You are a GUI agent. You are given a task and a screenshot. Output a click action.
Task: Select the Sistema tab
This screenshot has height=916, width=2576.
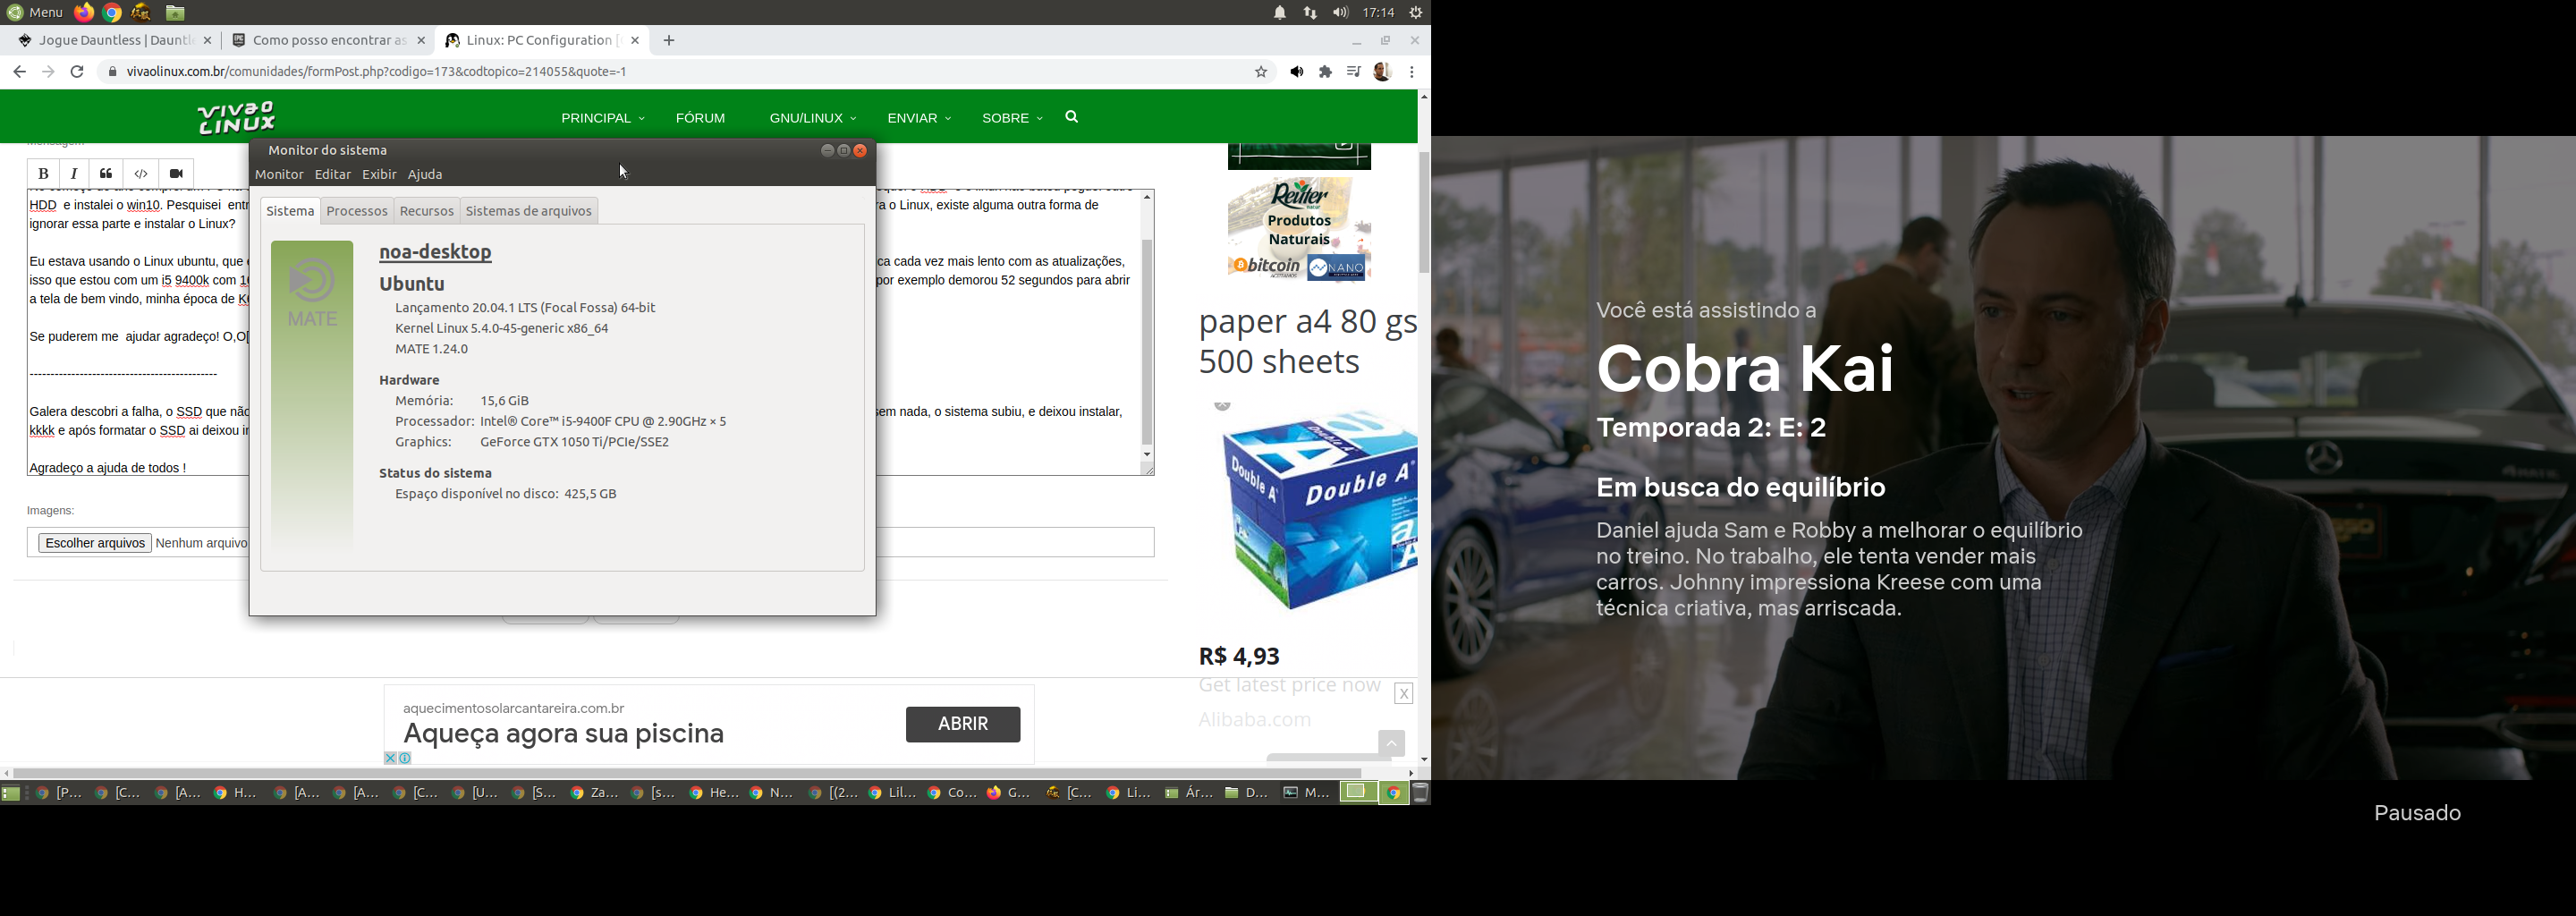tap(290, 211)
